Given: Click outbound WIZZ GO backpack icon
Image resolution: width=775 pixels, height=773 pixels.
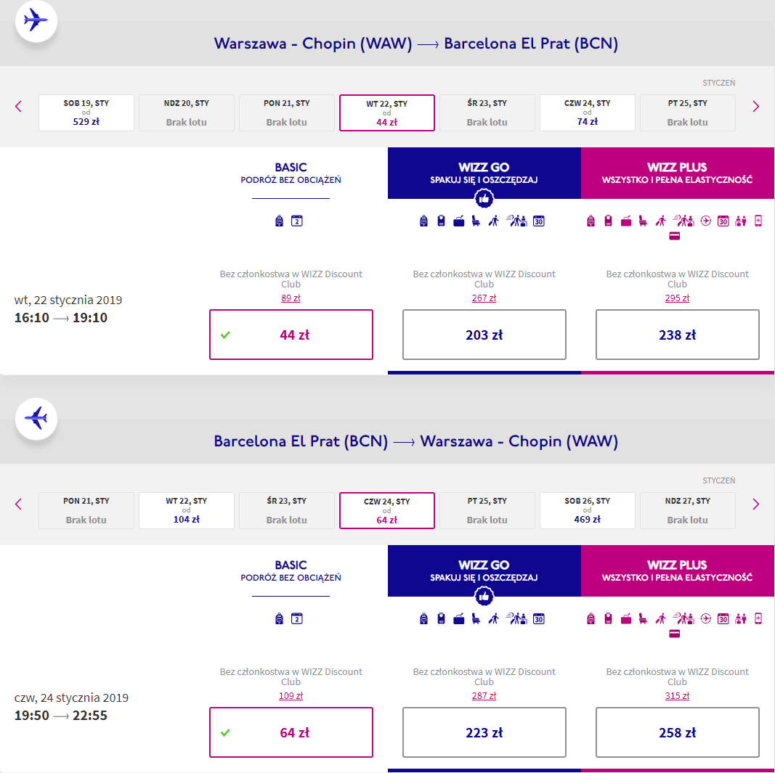Looking at the screenshot, I should 423,221.
